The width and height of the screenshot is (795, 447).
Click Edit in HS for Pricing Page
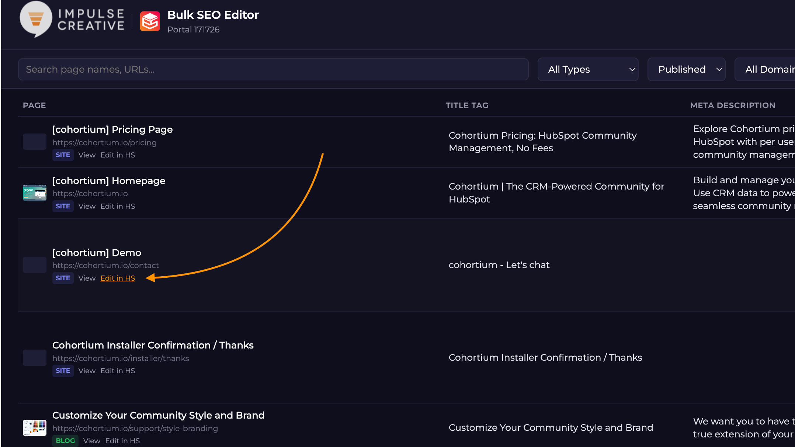click(118, 155)
